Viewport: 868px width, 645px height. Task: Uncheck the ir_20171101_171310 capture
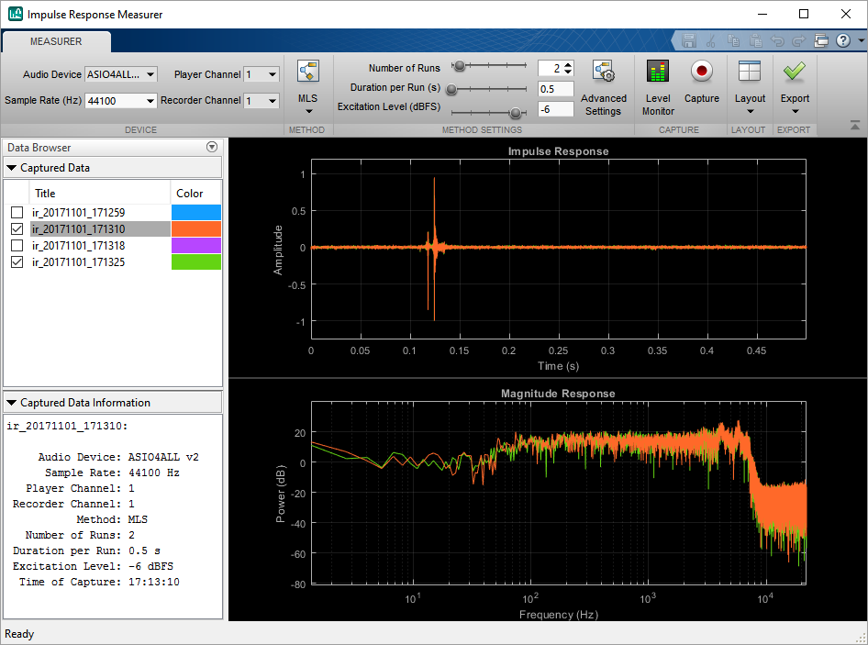point(17,229)
